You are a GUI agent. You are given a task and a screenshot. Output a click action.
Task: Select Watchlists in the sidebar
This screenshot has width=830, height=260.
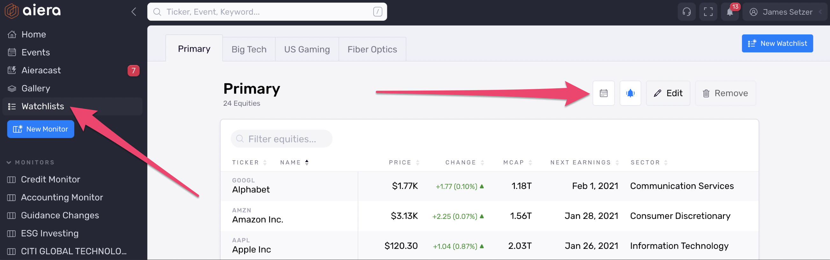pos(72,106)
